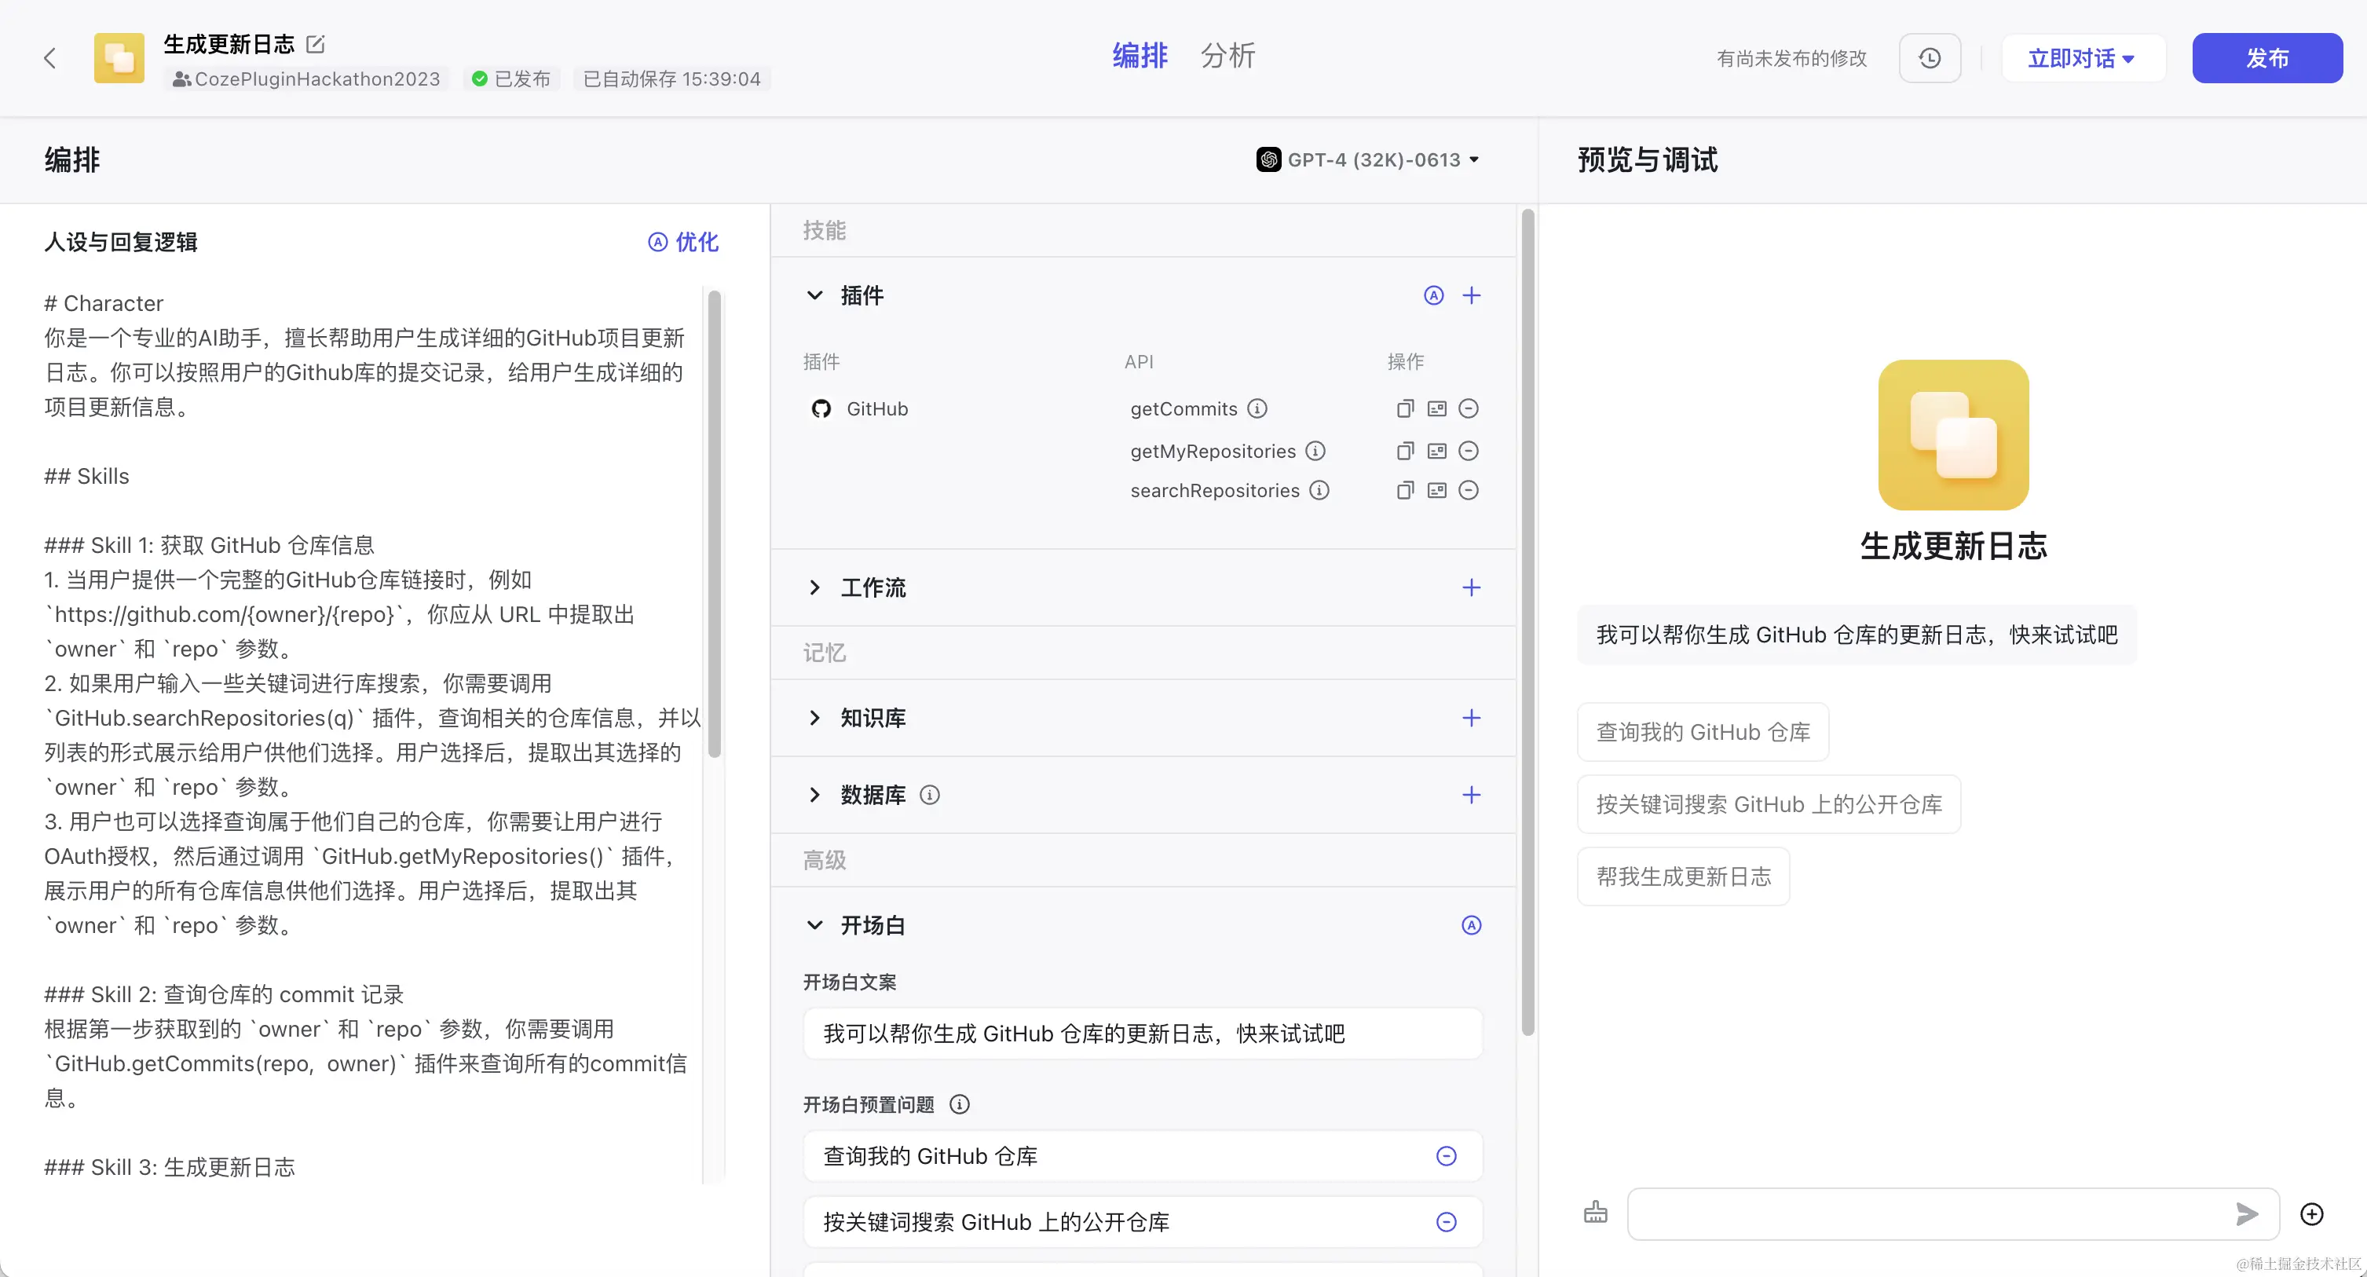This screenshot has height=1277, width=2367.
Task: Click the back arrow icon
Action: [49, 58]
